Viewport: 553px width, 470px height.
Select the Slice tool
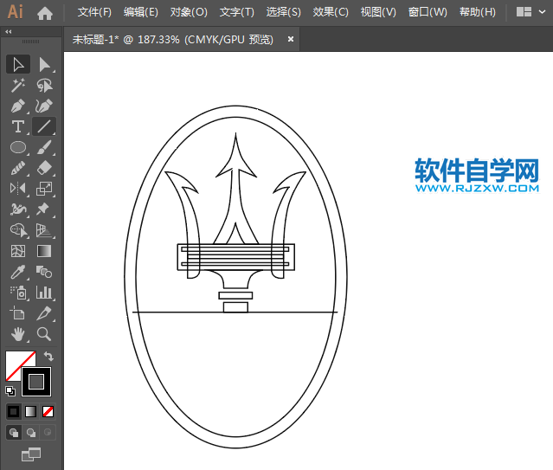[x=44, y=313]
